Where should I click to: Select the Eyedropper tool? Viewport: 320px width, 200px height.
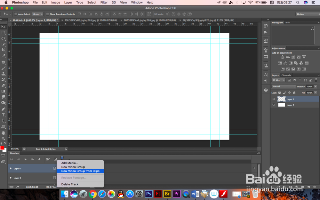click(x=3, y=56)
